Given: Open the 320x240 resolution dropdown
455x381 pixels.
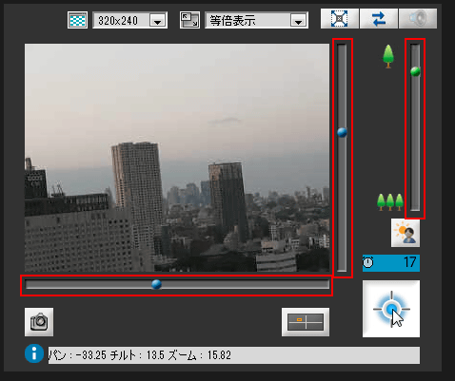Looking at the screenshot, I should [129, 20].
